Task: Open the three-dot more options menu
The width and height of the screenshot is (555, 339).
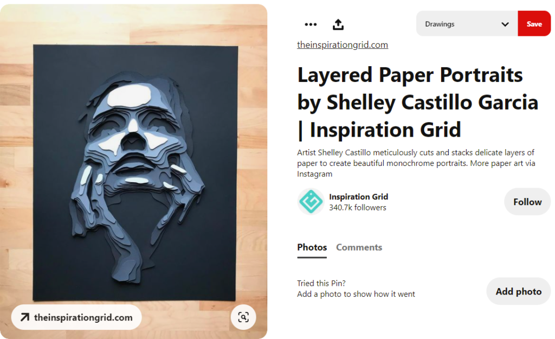Action: tap(311, 24)
